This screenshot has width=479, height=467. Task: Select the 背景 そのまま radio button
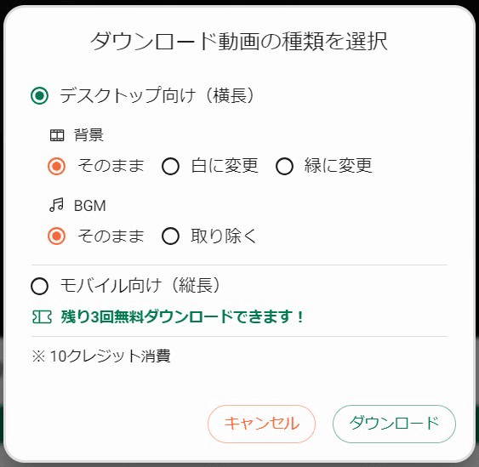click(x=56, y=166)
